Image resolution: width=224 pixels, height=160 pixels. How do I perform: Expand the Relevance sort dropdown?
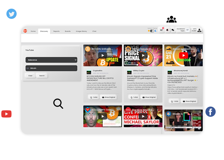point(51,60)
